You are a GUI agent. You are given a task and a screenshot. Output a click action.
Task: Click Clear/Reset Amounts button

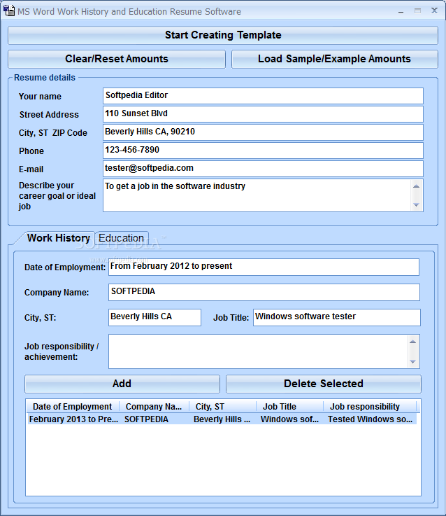tap(117, 59)
